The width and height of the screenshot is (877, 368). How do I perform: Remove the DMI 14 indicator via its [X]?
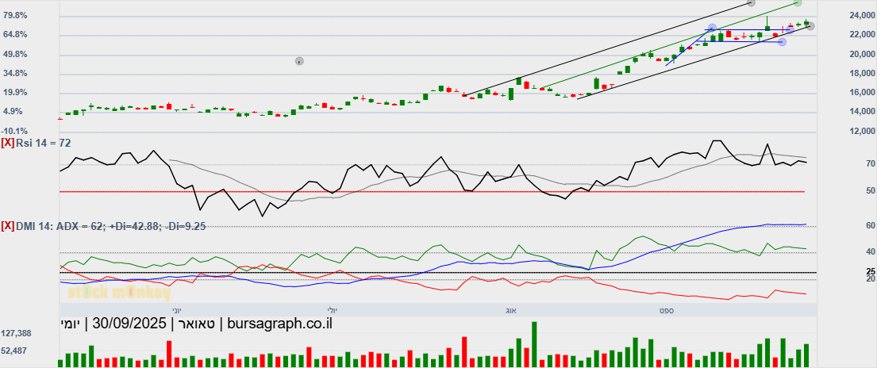(8, 226)
